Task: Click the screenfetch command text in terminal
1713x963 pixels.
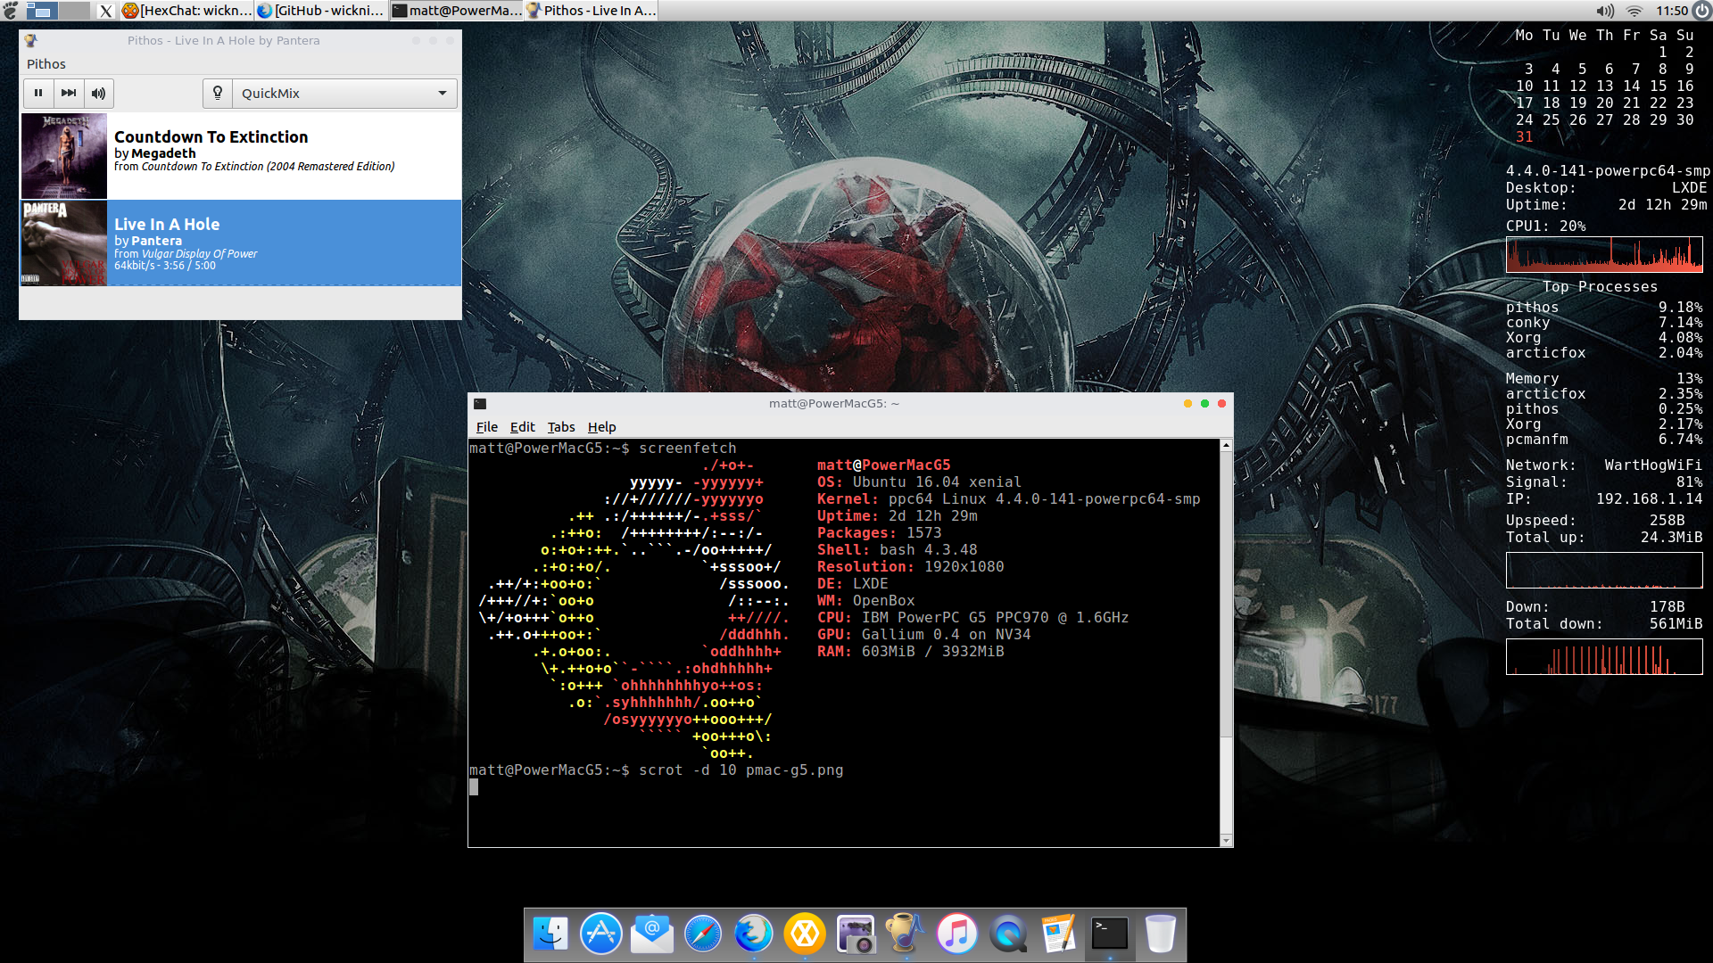Action: 687,449
